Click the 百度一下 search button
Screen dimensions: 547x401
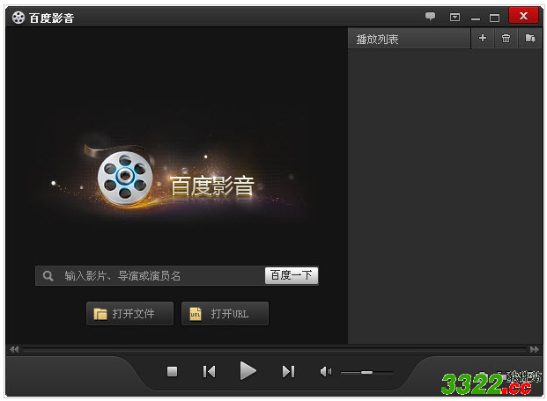click(292, 275)
